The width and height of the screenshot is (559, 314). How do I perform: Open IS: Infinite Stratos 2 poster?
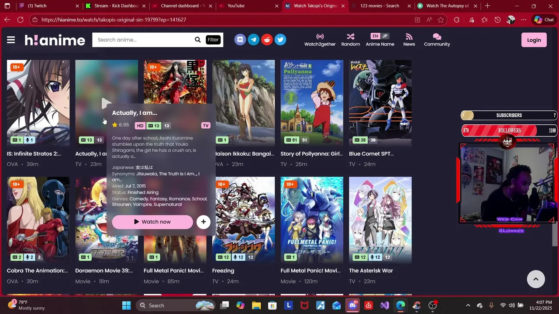pyautogui.click(x=38, y=103)
